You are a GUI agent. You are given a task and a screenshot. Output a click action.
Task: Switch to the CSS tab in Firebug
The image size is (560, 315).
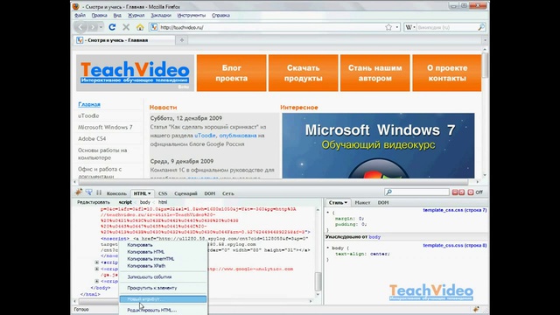(x=163, y=193)
